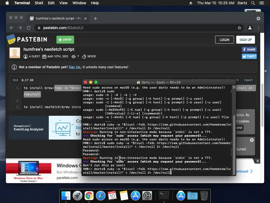Open the Window menu

pyautogui.click(x=79, y=3)
